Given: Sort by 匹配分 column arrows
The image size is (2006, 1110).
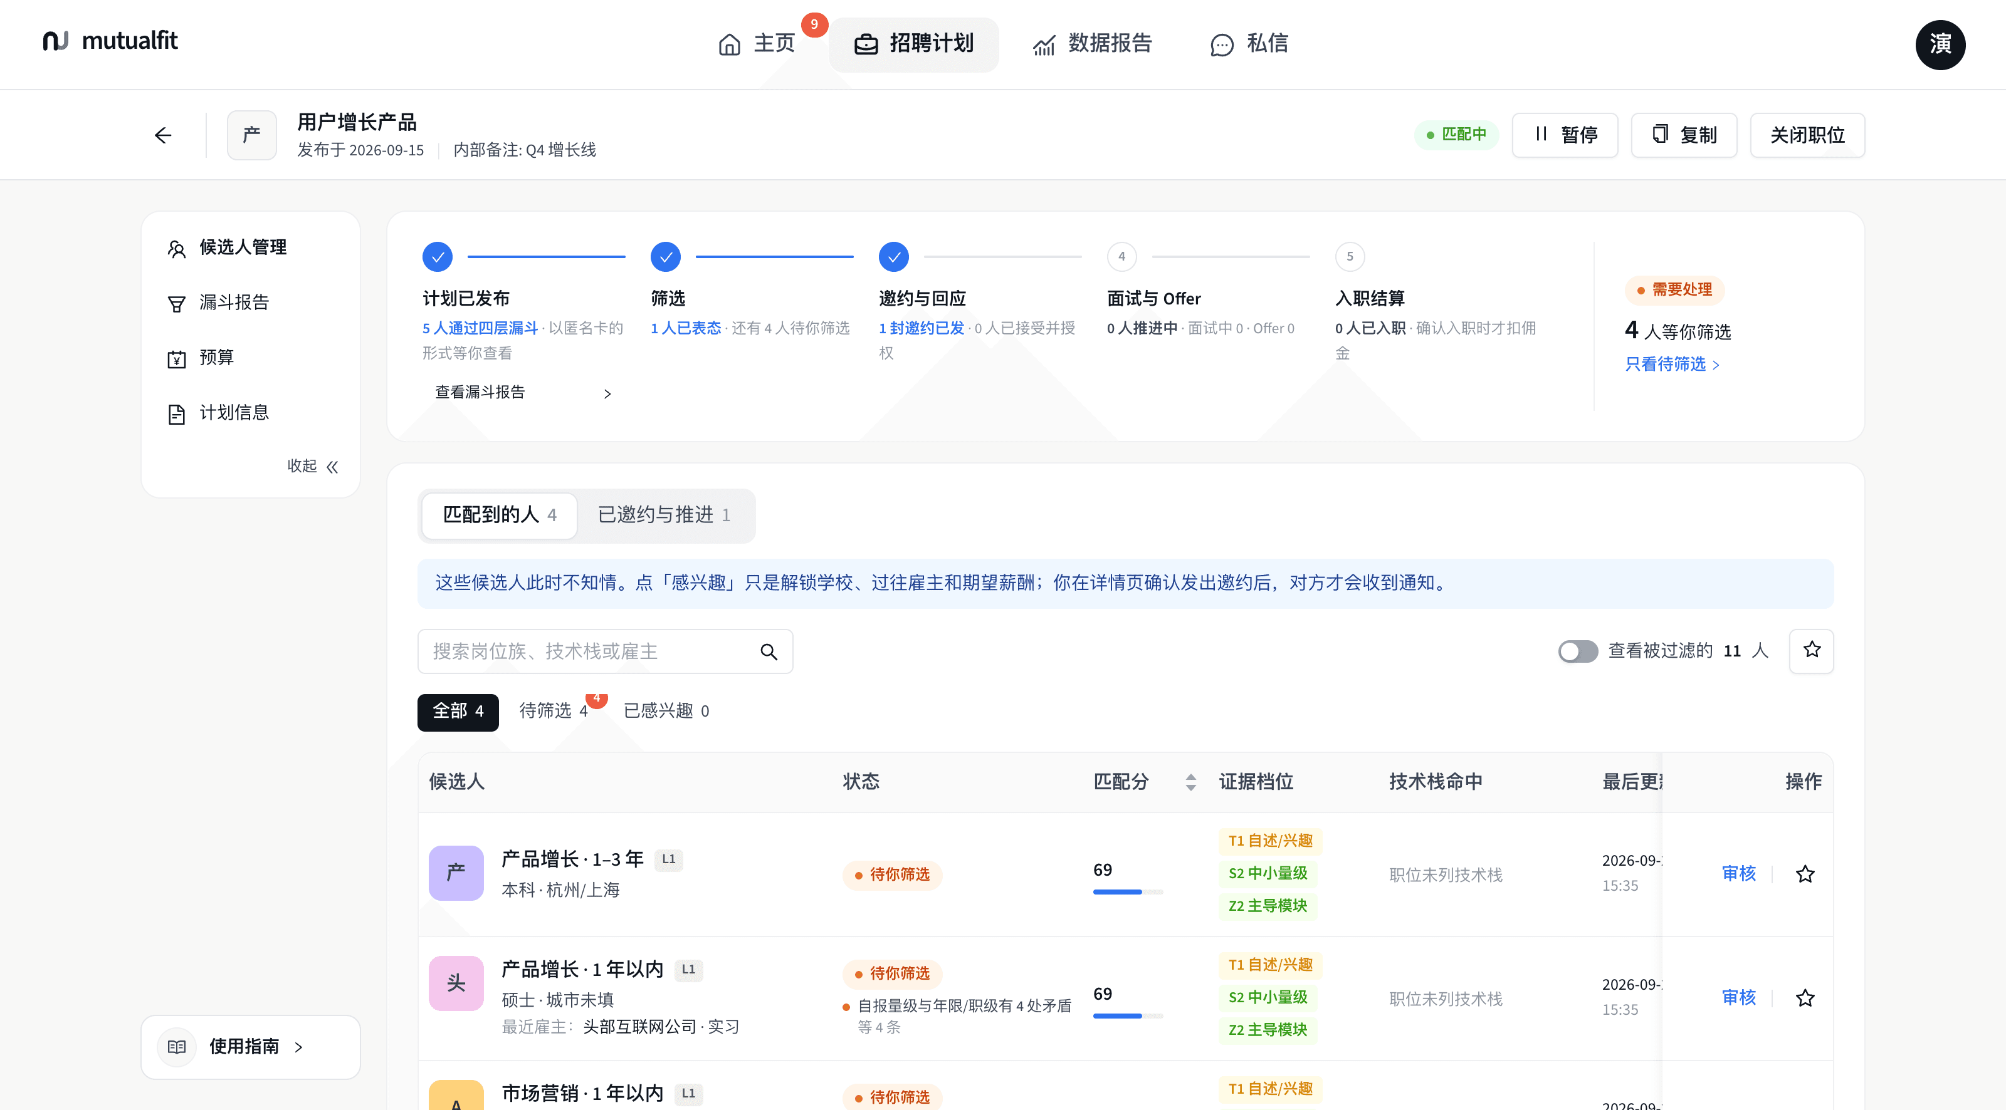Looking at the screenshot, I should tap(1190, 782).
